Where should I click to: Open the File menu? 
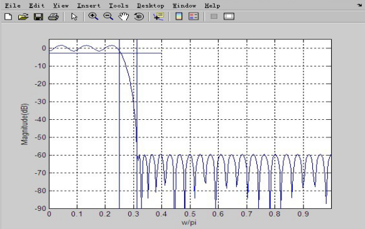(x=13, y=6)
